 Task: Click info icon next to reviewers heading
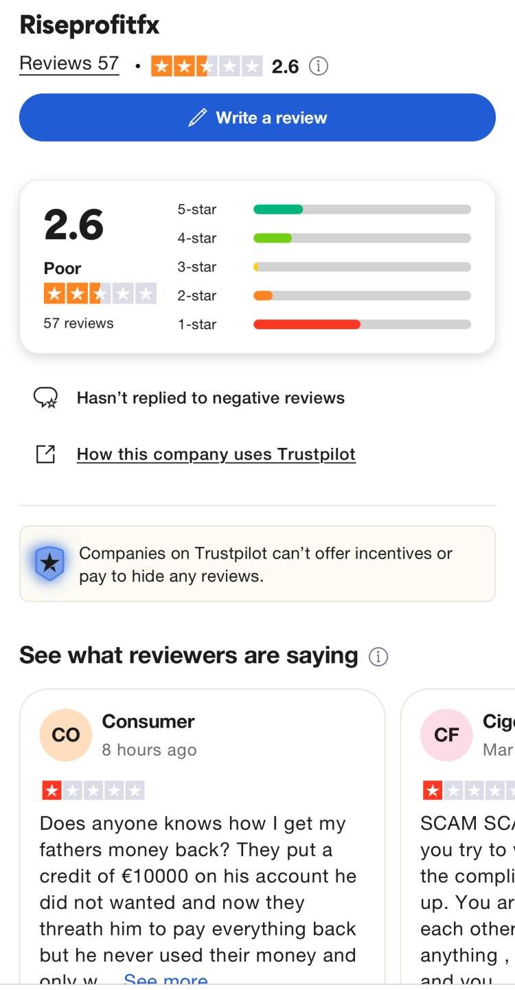pos(378,656)
